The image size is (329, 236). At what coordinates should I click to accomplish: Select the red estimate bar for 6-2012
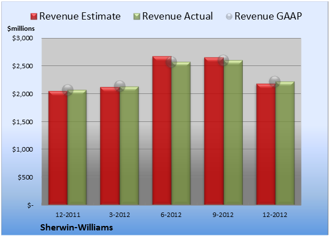(x=162, y=130)
